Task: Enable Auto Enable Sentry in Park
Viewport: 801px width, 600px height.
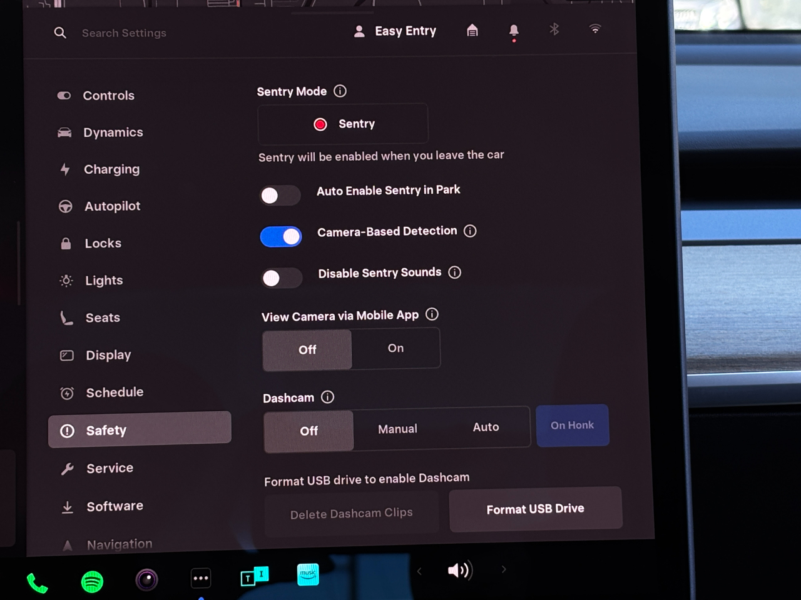Action: click(x=280, y=196)
